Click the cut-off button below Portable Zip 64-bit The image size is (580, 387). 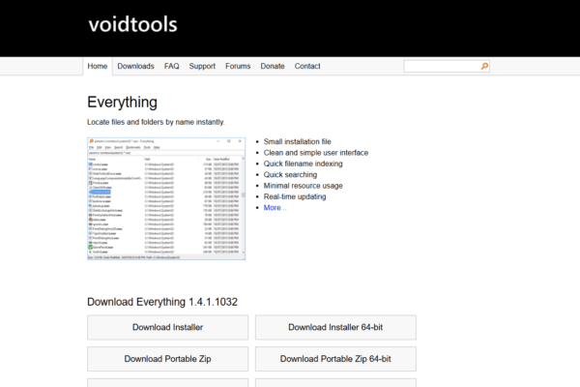335,382
